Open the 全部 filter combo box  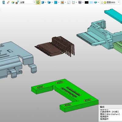(x=27, y=2)
